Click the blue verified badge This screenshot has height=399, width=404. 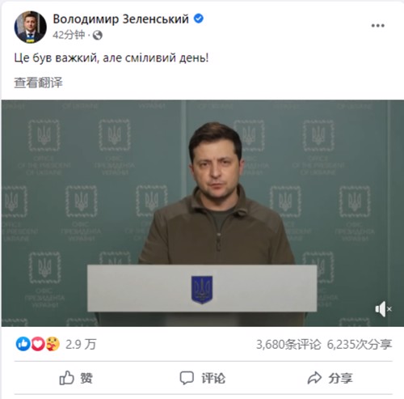click(199, 19)
